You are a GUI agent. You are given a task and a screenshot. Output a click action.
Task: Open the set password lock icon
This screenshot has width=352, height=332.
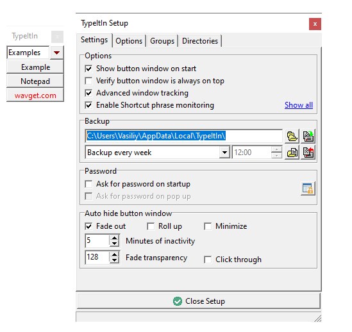pos(308,188)
